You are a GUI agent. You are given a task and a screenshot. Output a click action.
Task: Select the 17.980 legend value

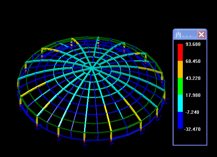pyautogui.click(x=193, y=95)
